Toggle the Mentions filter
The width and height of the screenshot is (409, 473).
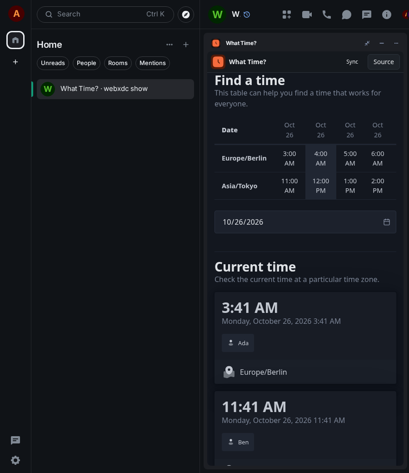153,63
